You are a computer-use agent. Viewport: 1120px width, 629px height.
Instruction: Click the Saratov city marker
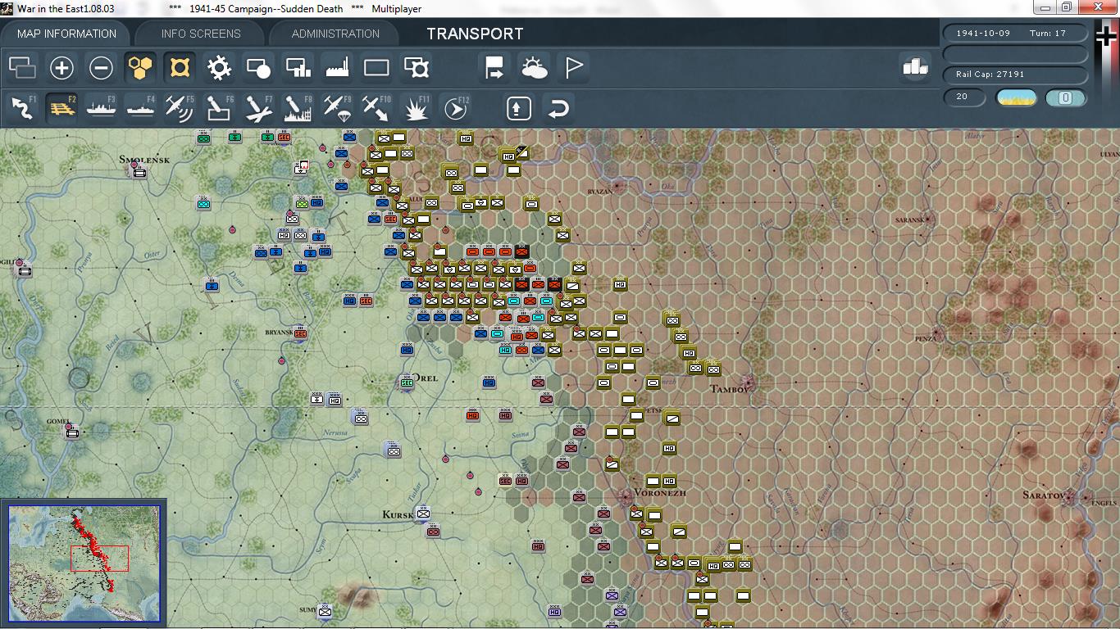coord(1069,496)
